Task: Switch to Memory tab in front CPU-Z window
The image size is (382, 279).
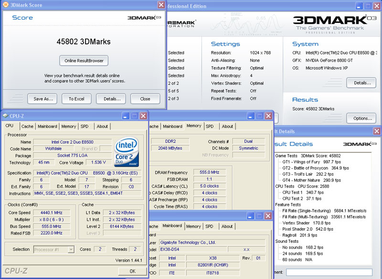Action: click(x=69, y=126)
